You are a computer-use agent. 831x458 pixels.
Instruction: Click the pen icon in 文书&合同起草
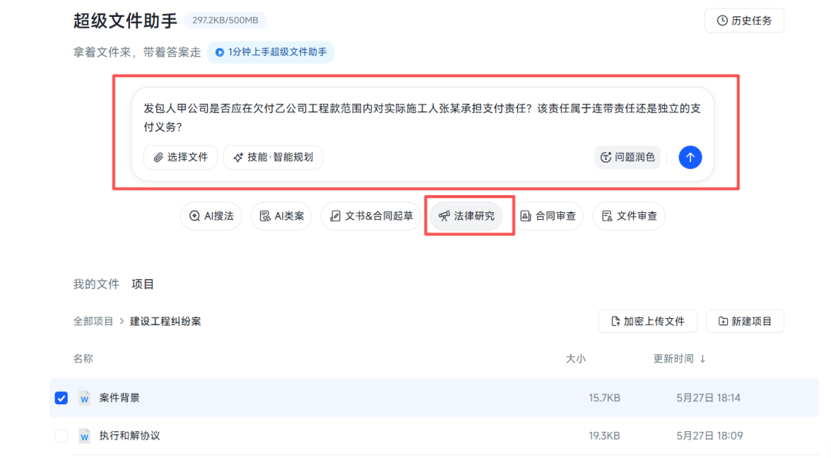click(335, 216)
